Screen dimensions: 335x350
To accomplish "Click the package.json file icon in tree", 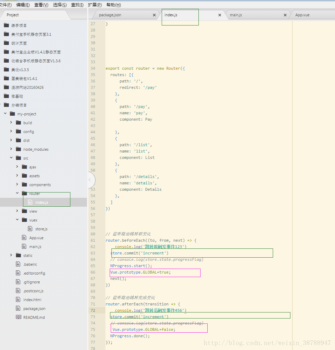I will coord(18,308).
